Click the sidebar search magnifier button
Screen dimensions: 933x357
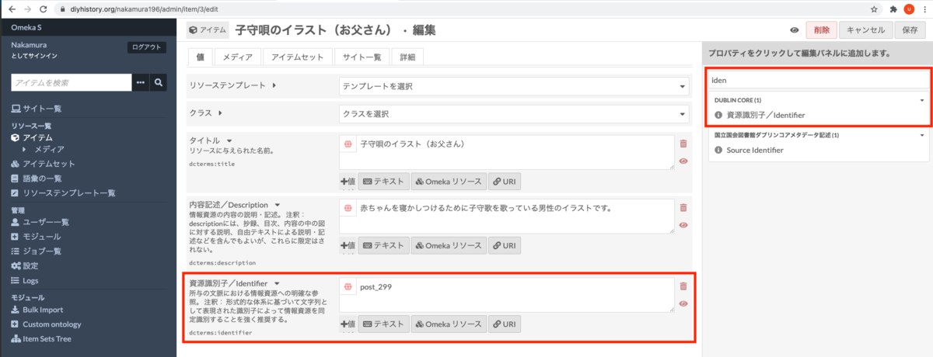click(159, 82)
